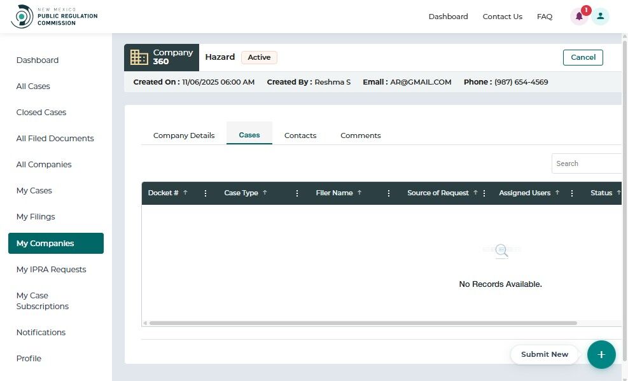Switch to Company Details tab
This screenshot has height=381, width=628.
pyautogui.click(x=184, y=135)
